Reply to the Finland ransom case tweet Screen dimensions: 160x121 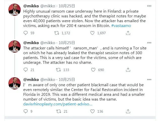[x=25, y=33]
